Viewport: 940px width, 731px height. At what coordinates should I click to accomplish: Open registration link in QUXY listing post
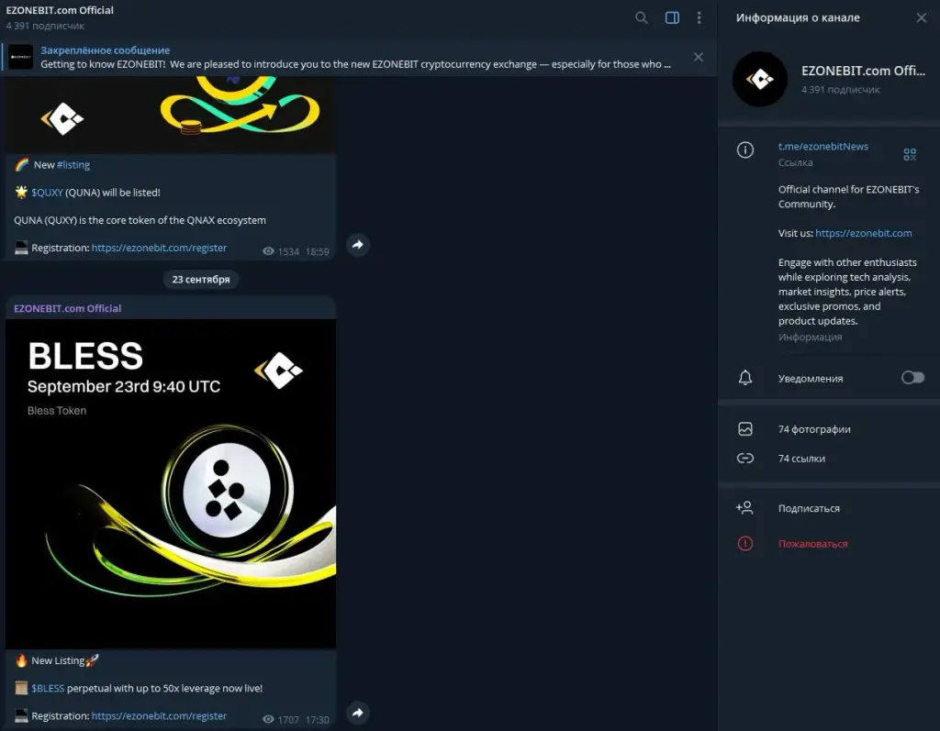(159, 248)
